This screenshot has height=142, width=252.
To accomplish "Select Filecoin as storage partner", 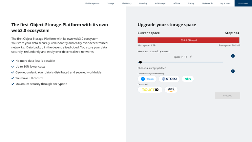I will tap(147, 79).
